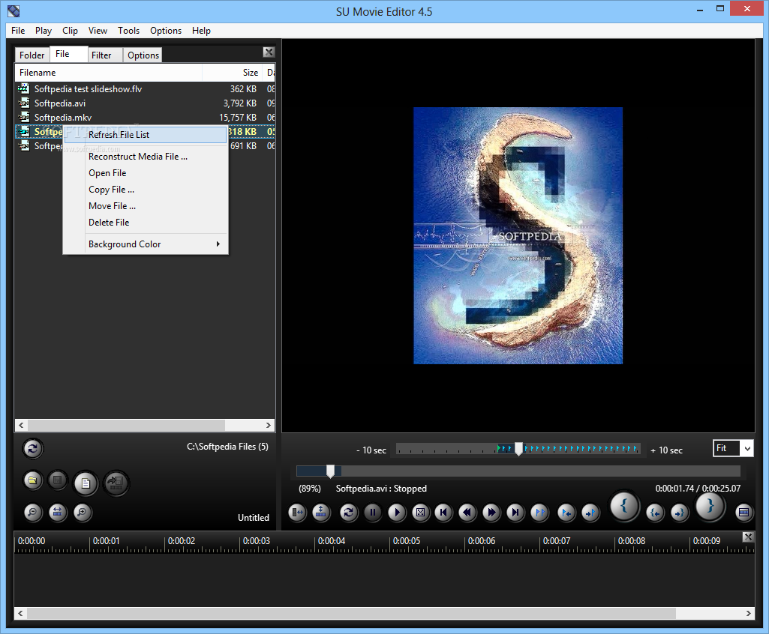
Task: Choose Refresh File List from context menu
Action: [x=146, y=135]
